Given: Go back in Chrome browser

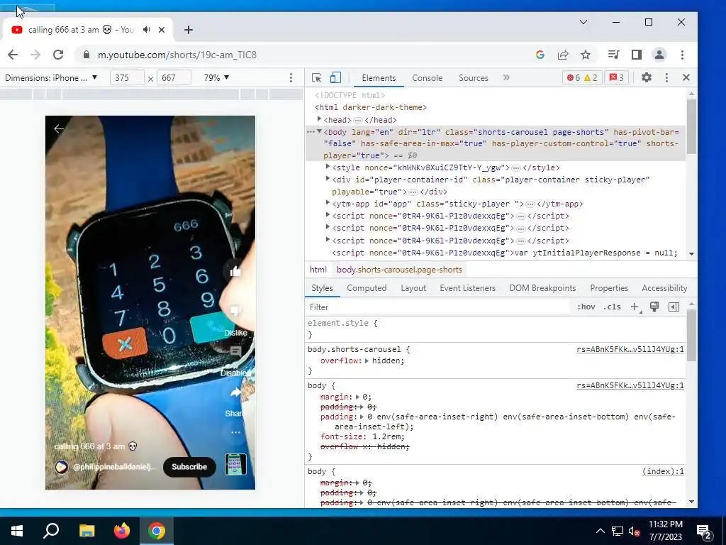Looking at the screenshot, I should pos(13,55).
